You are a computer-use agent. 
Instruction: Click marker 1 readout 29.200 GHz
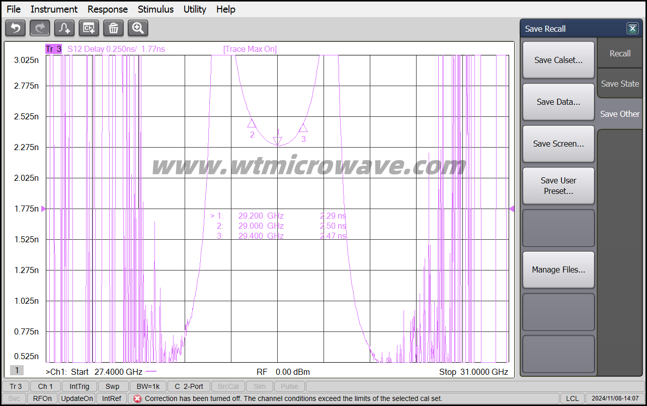261,216
